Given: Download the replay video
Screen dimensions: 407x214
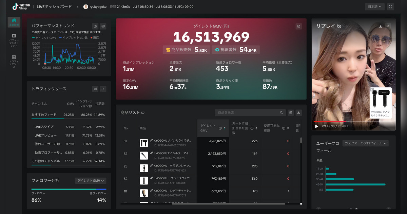Looking at the screenshot, I should [380, 26].
